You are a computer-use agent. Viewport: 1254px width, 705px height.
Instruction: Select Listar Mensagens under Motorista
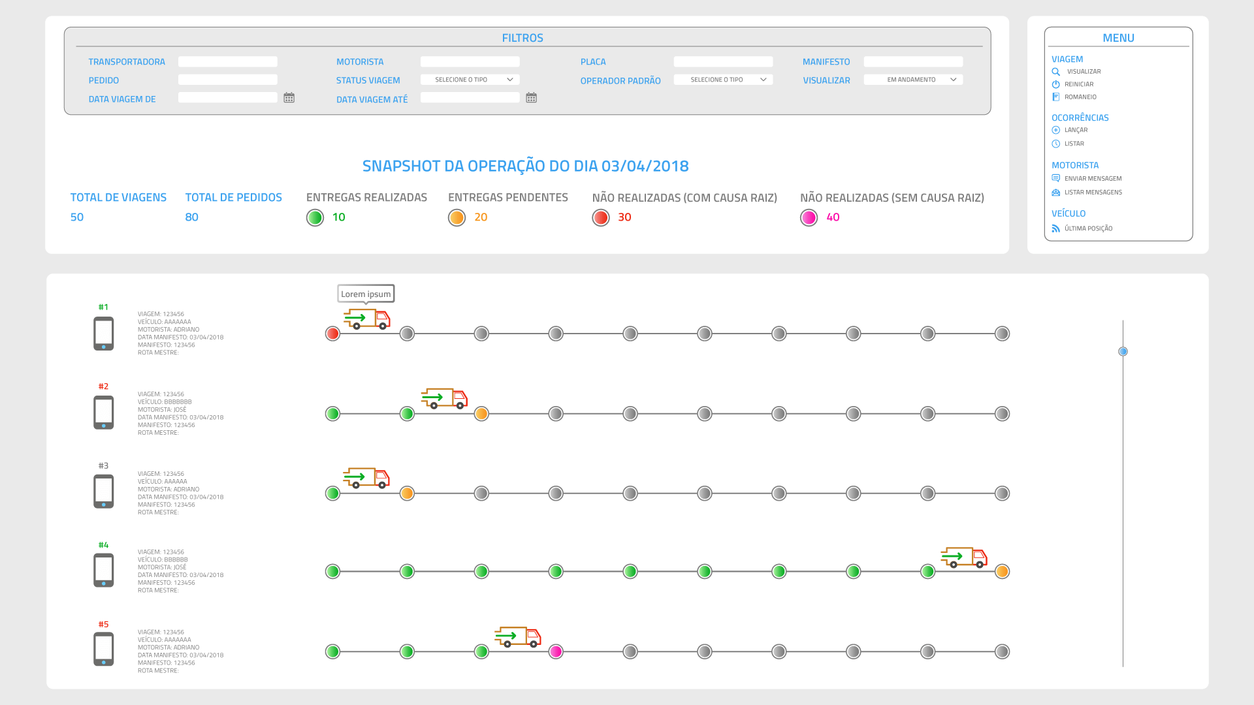pos(1093,193)
